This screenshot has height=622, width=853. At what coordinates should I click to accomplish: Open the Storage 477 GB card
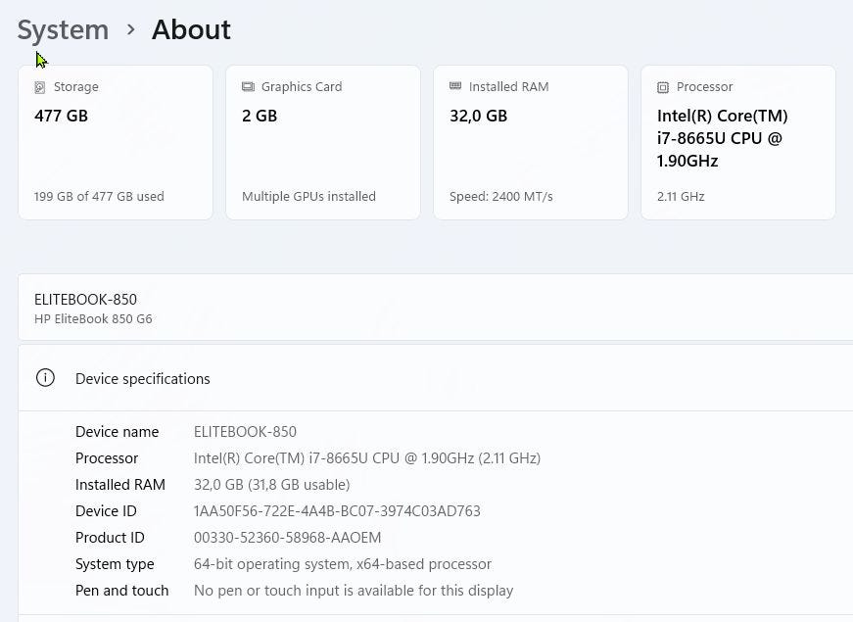(116, 143)
